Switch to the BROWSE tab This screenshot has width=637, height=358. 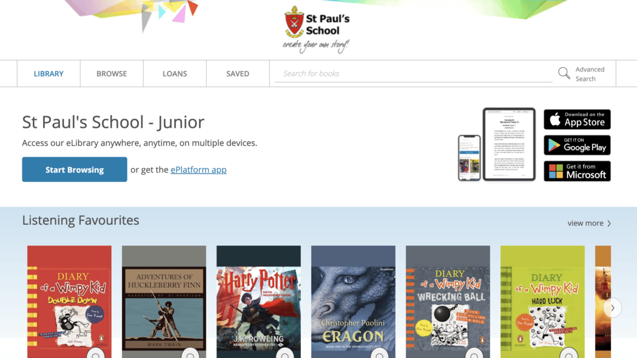pyautogui.click(x=112, y=74)
